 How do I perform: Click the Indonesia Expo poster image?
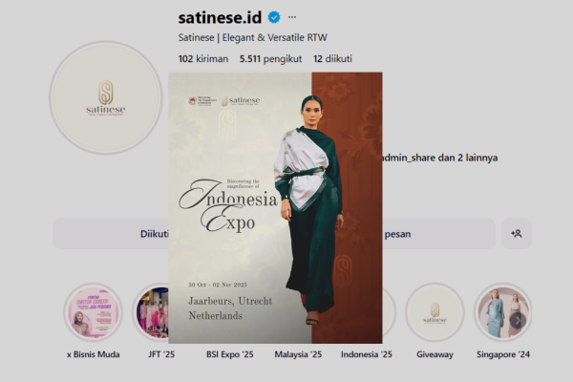275,207
